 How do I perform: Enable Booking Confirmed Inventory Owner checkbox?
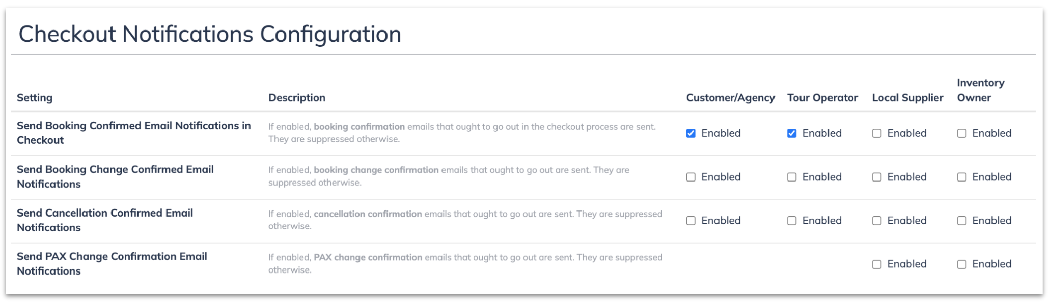pyautogui.click(x=962, y=133)
